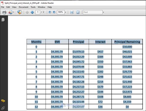Open the Tools menu

point(33,7)
